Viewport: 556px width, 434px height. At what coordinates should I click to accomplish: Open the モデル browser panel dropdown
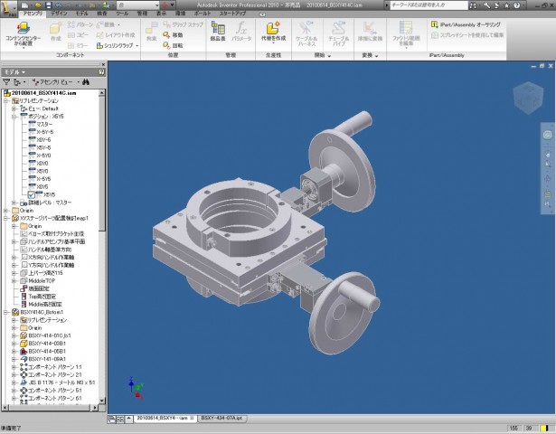coord(14,72)
